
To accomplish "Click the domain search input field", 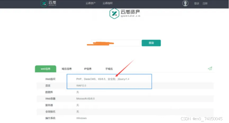I will (x=116, y=43).
